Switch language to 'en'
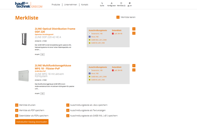This screenshot has width=197, height=131. (x=131, y=6)
